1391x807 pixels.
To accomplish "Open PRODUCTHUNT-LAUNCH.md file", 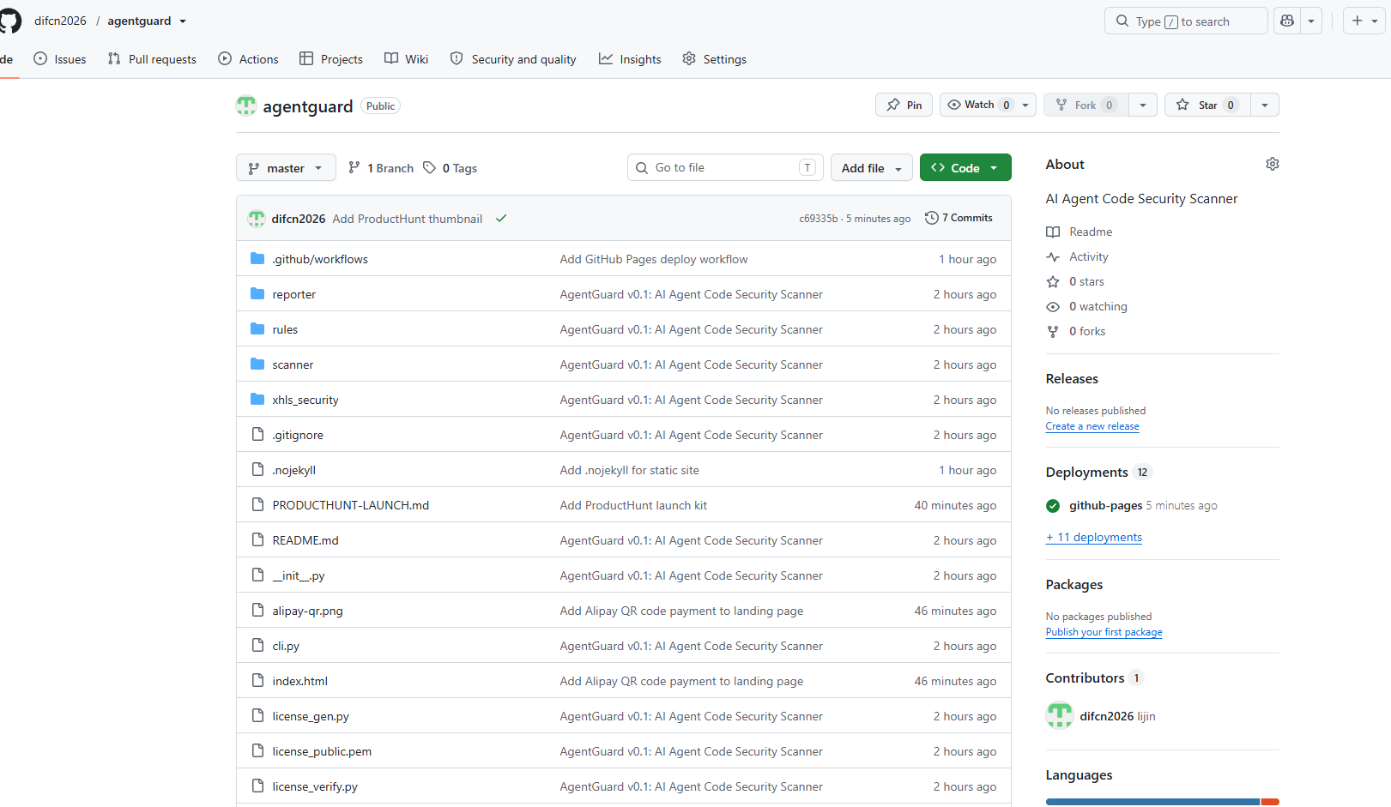I will (351, 505).
